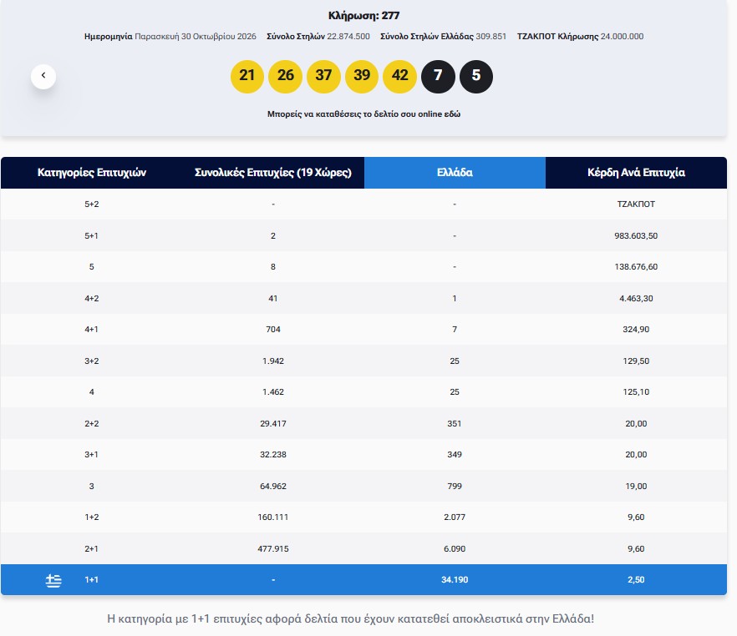Select the yellow ball number 26
This screenshot has width=737, height=636.
(285, 76)
